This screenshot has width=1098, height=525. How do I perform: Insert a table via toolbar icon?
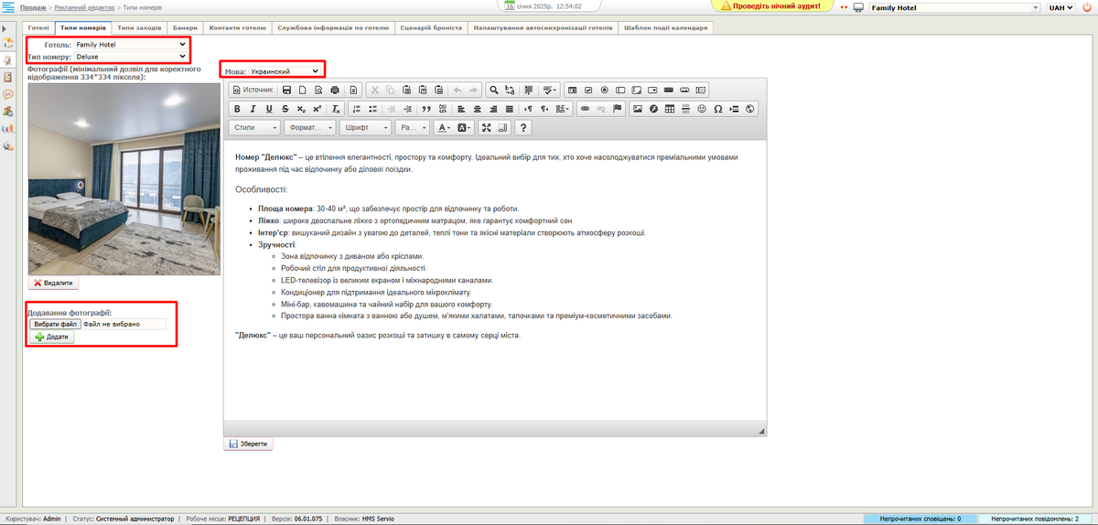(670, 109)
